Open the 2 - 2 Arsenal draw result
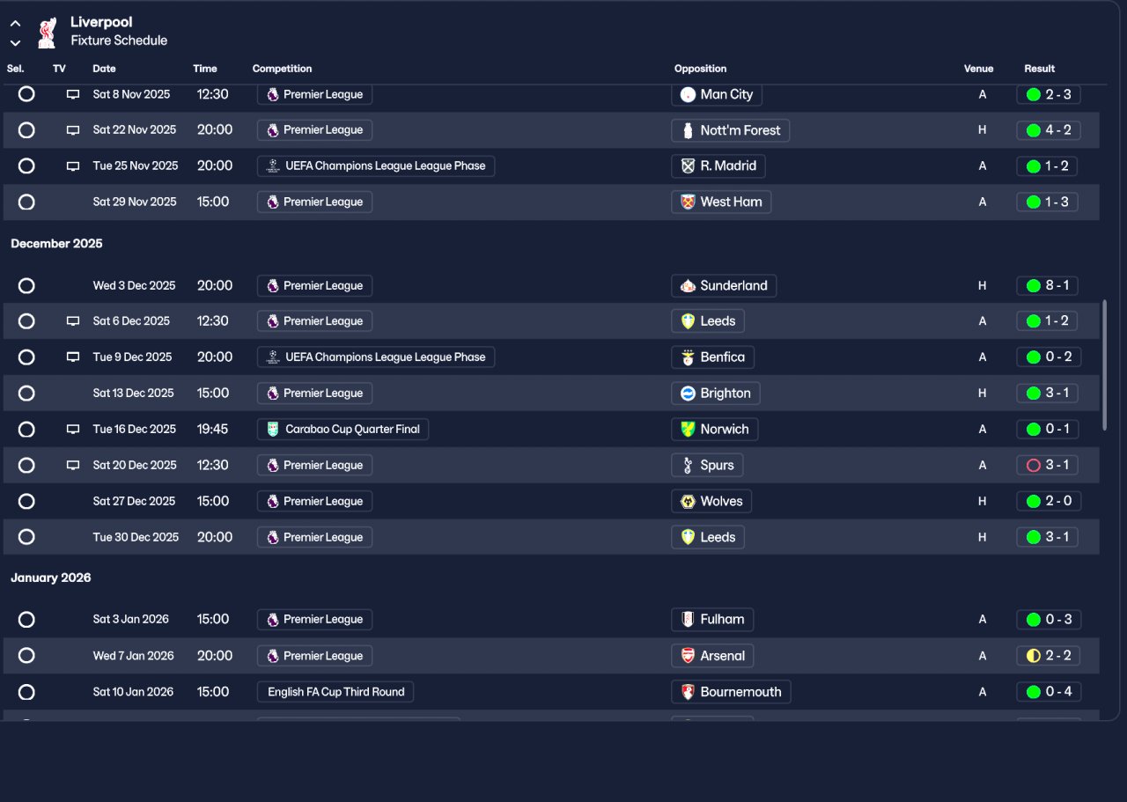 click(1048, 656)
